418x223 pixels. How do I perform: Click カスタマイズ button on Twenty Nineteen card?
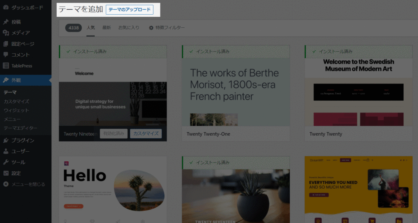point(146,134)
